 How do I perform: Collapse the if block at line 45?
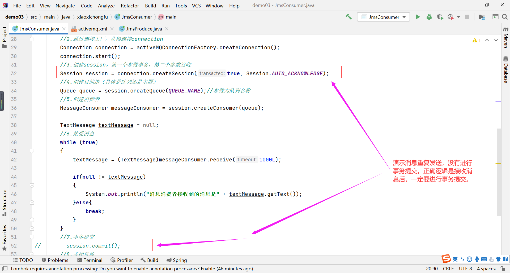click(32, 186)
